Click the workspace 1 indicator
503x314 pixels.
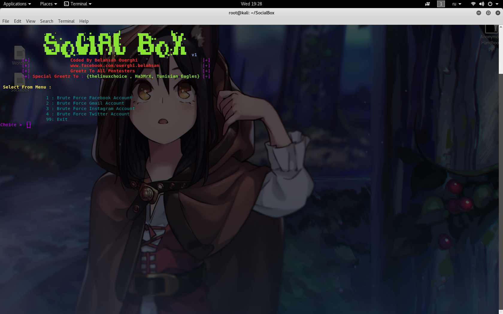tap(441, 4)
